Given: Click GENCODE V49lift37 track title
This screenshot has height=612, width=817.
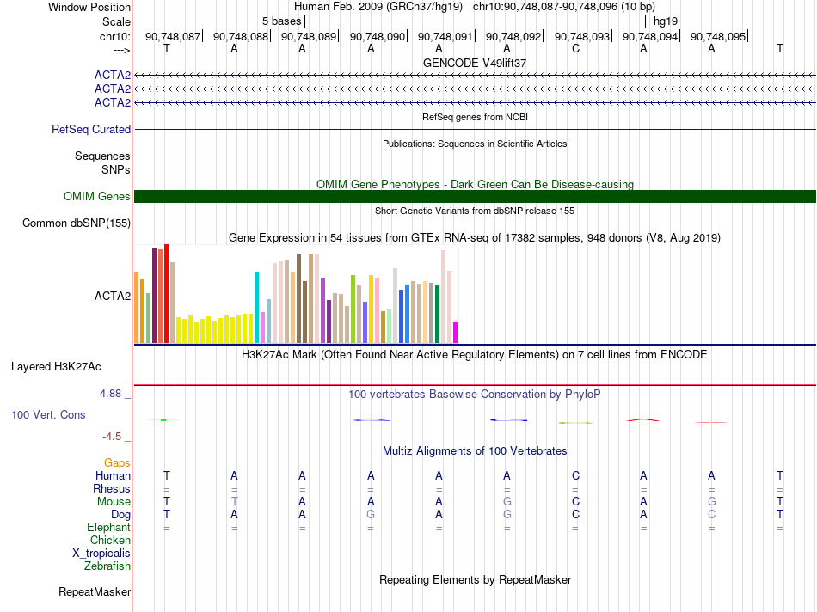Looking at the screenshot, I should 475,63.
